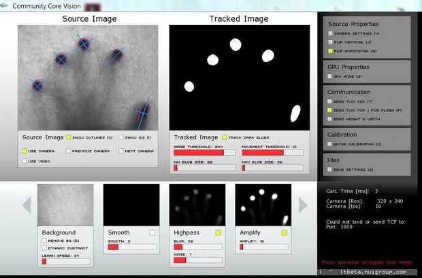
Task: Click the Community Core Vision window title
Action: click(x=46, y=6)
